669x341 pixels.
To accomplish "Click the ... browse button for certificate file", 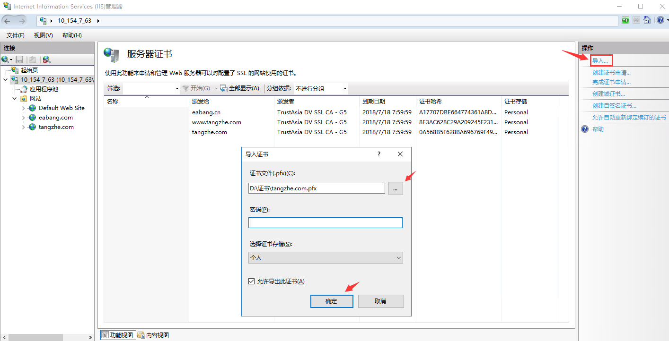I will (x=396, y=188).
